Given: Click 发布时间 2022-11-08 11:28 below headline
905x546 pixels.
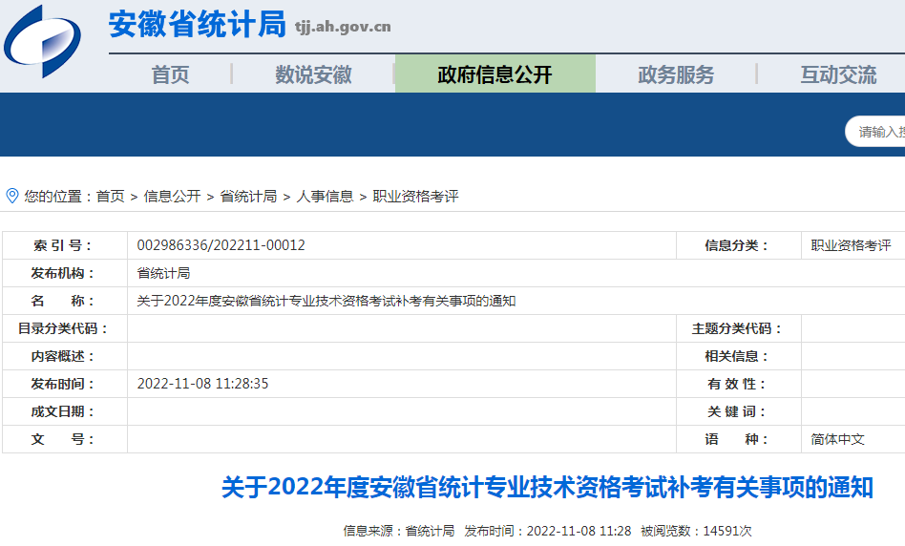Looking at the screenshot, I should (548, 531).
